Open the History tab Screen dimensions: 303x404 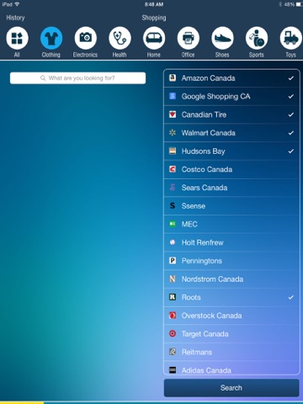15,18
